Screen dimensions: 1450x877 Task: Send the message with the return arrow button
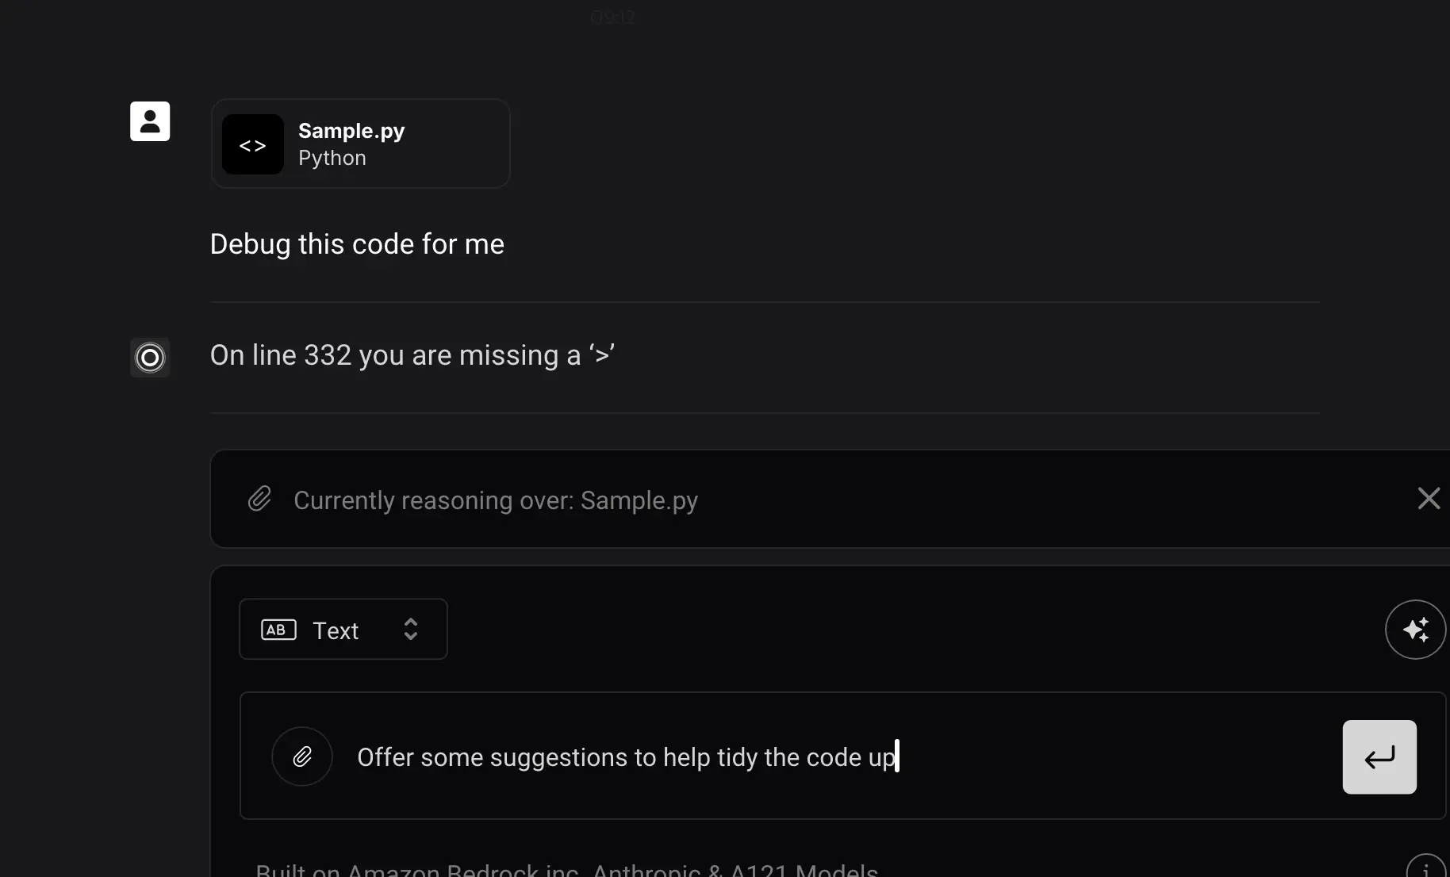(1379, 757)
